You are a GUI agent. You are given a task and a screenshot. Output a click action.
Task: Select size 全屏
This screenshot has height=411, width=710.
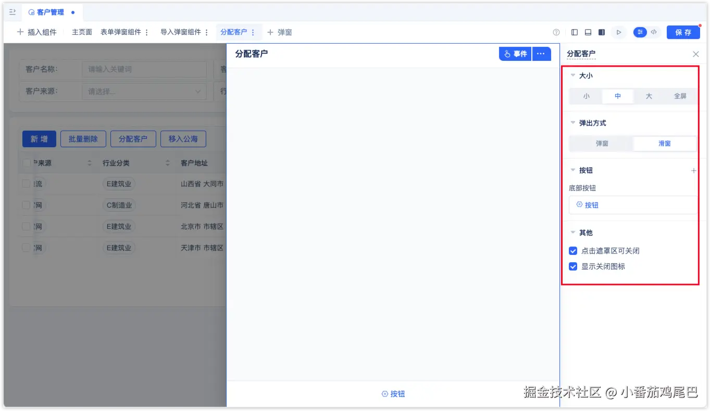coord(680,96)
